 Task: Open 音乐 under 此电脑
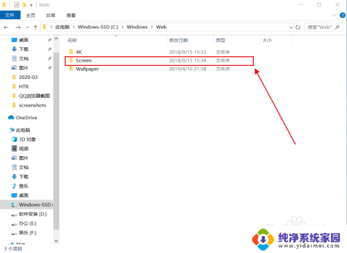pyautogui.click(x=24, y=186)
